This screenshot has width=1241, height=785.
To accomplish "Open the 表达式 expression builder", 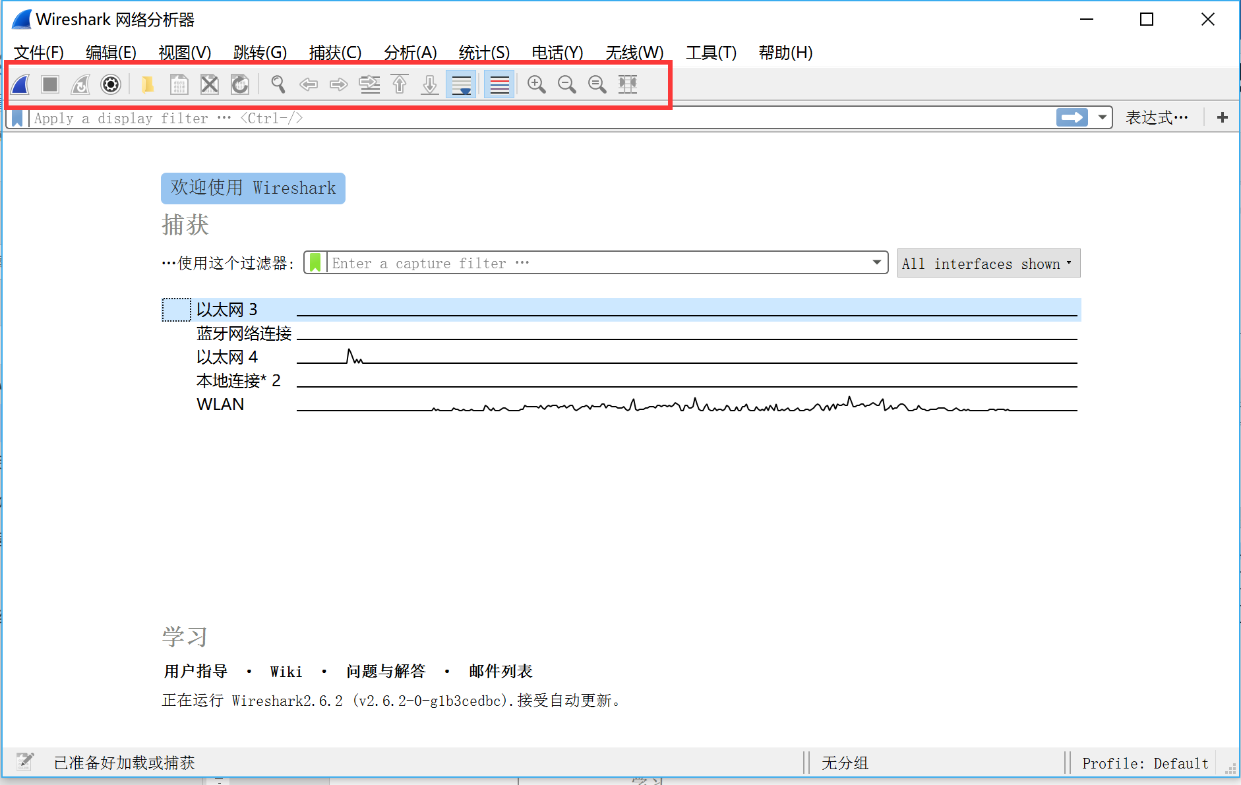I will [1157, 118].
